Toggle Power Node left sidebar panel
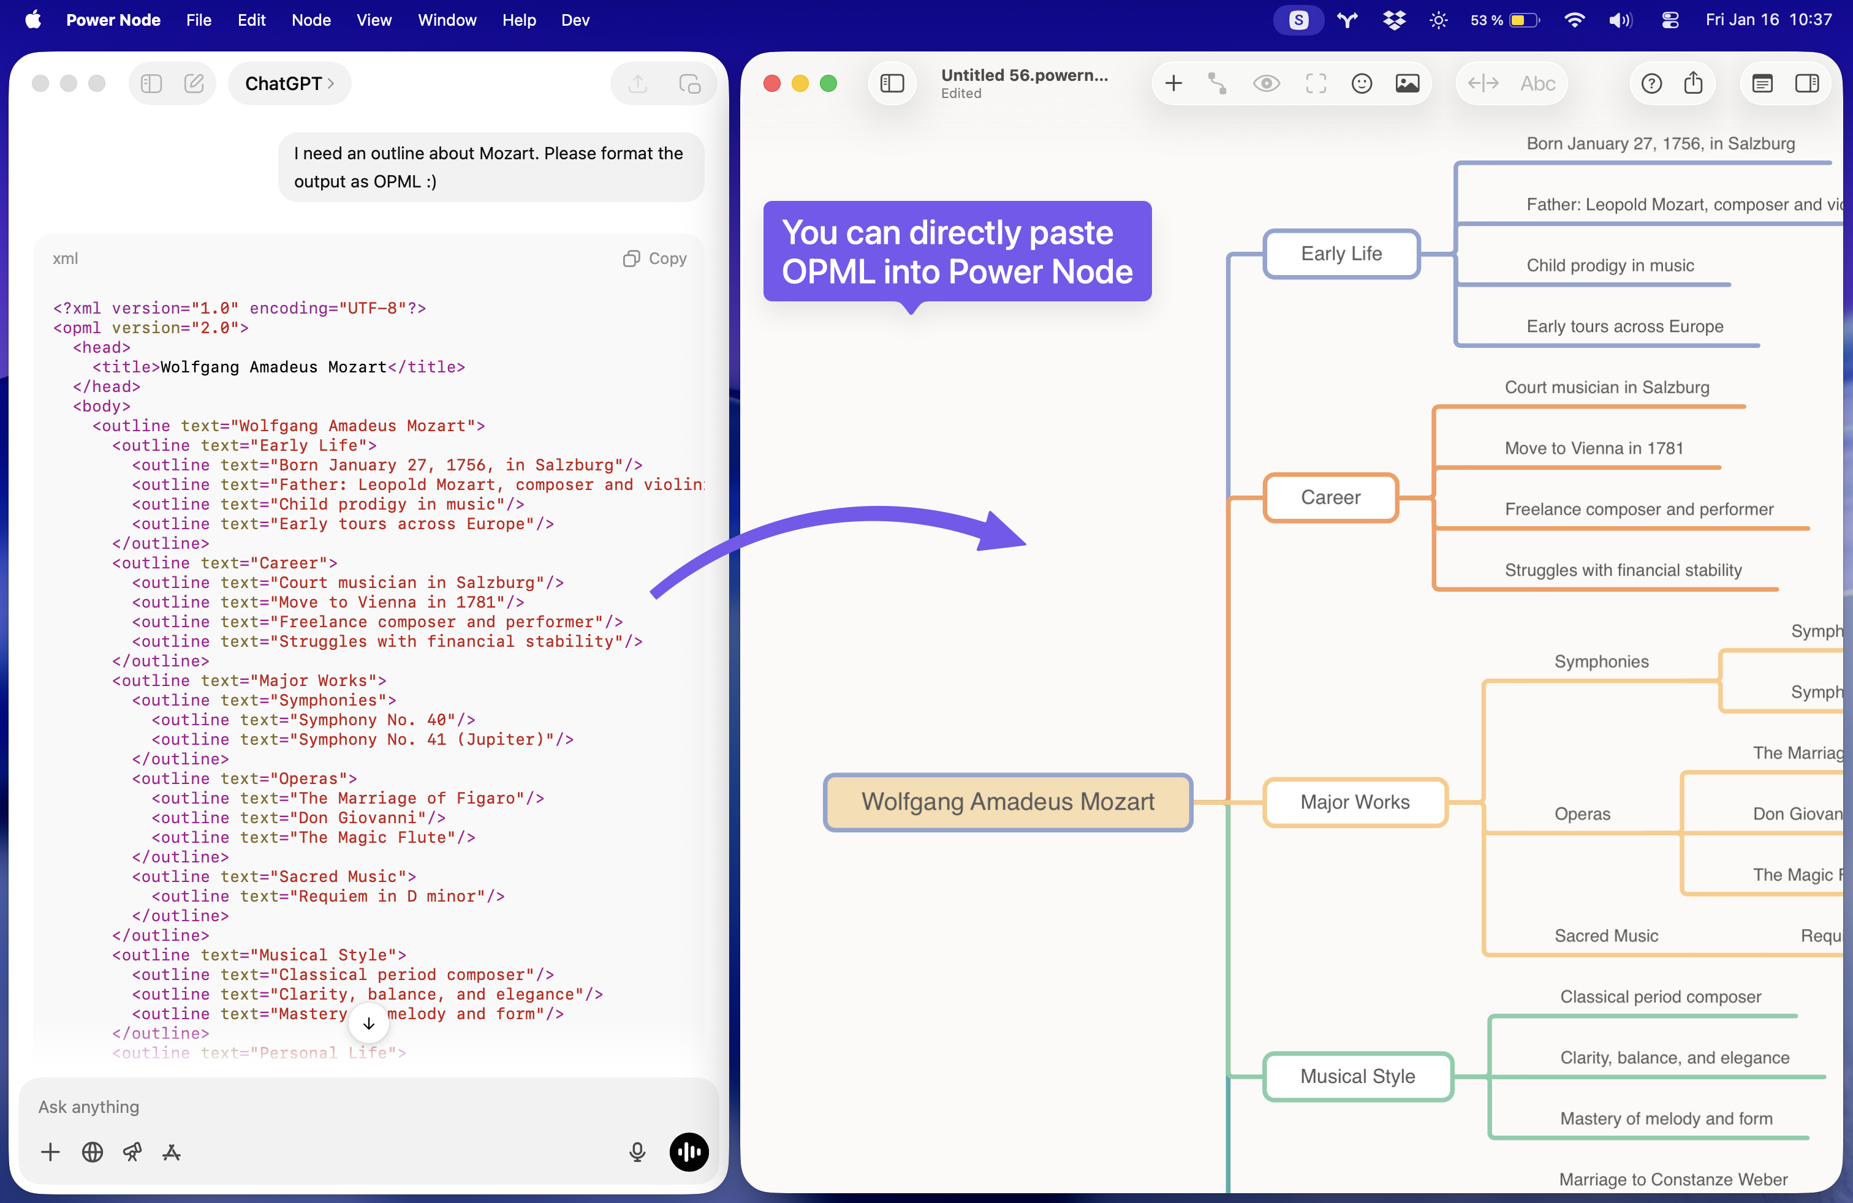The height and width of the screenshot is (1203, 1853). click(892, 83)
